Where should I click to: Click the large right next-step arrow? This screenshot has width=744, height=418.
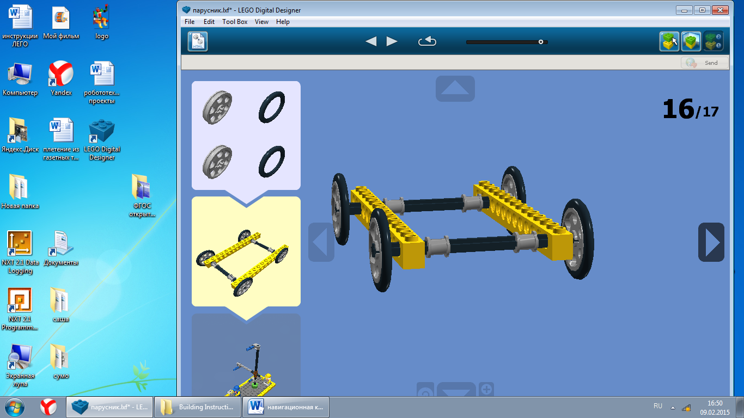(x=711, y=242)
